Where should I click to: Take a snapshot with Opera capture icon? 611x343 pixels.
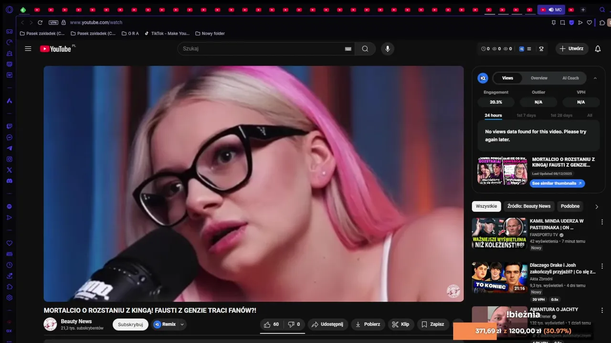(563, 22)
